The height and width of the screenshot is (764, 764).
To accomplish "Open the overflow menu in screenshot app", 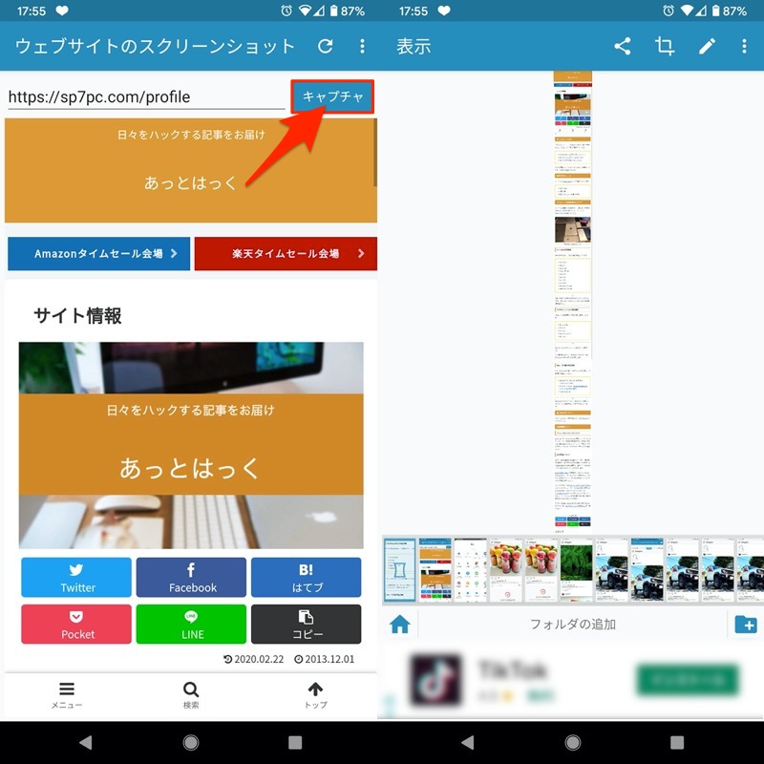I will (x=362, y=47).
